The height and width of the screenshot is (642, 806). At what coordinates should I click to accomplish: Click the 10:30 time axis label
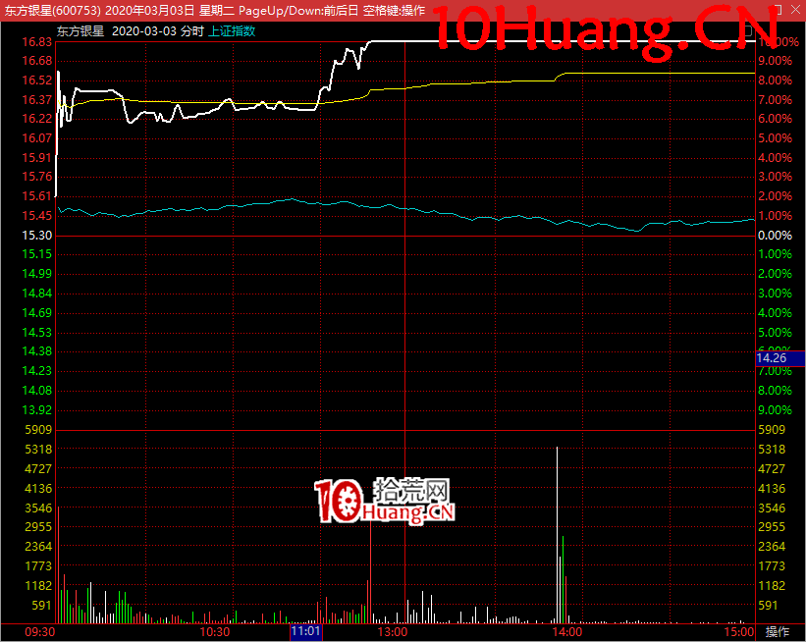(x=215, y=632)
